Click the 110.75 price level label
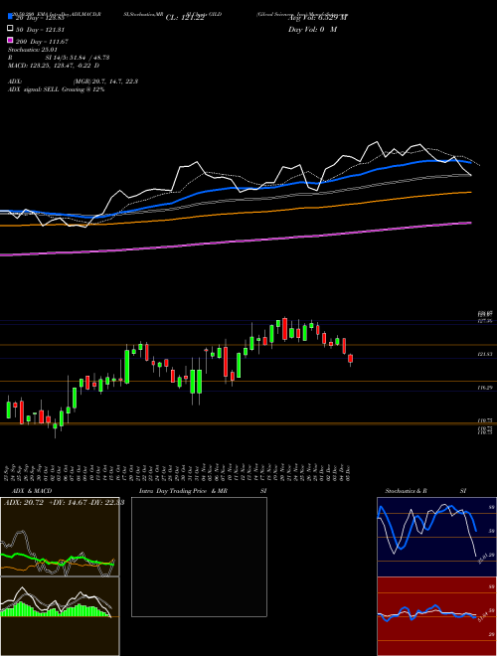 tap(485, 420)
